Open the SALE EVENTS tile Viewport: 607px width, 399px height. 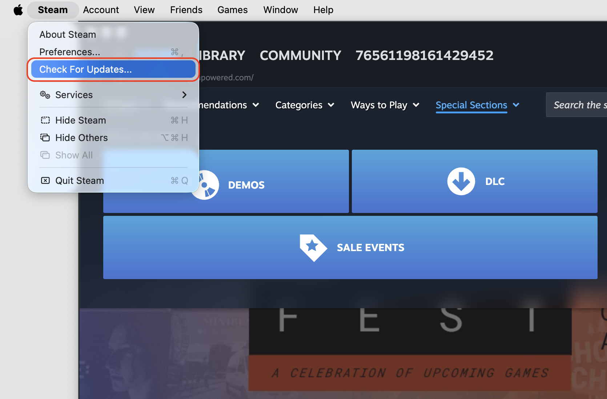(350, 247)
